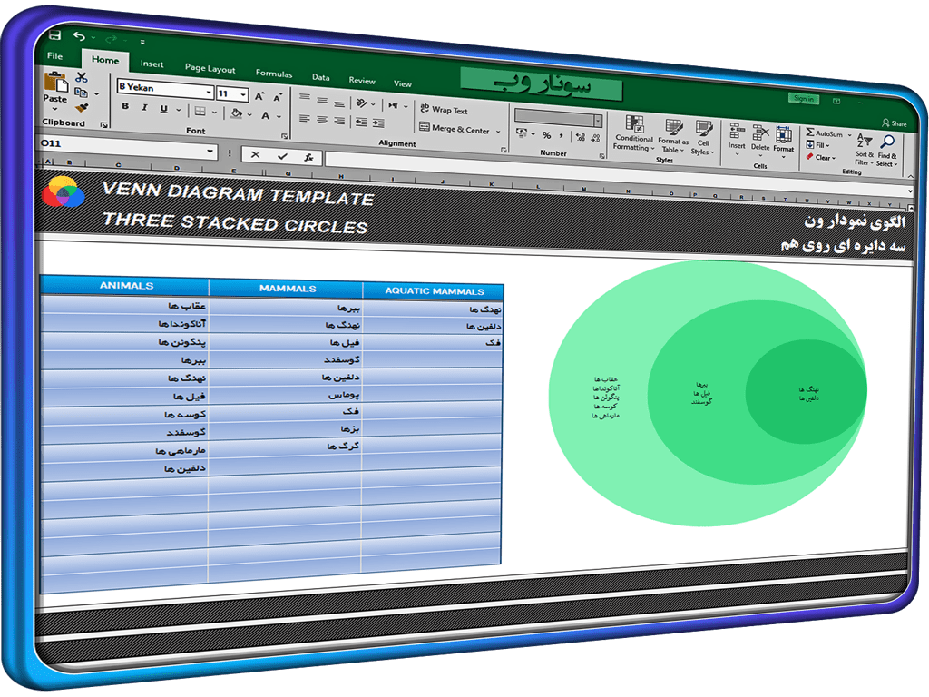The image size is (929, 697).
Task: Click the Cut scissors icon
Action: click(81, 77)
